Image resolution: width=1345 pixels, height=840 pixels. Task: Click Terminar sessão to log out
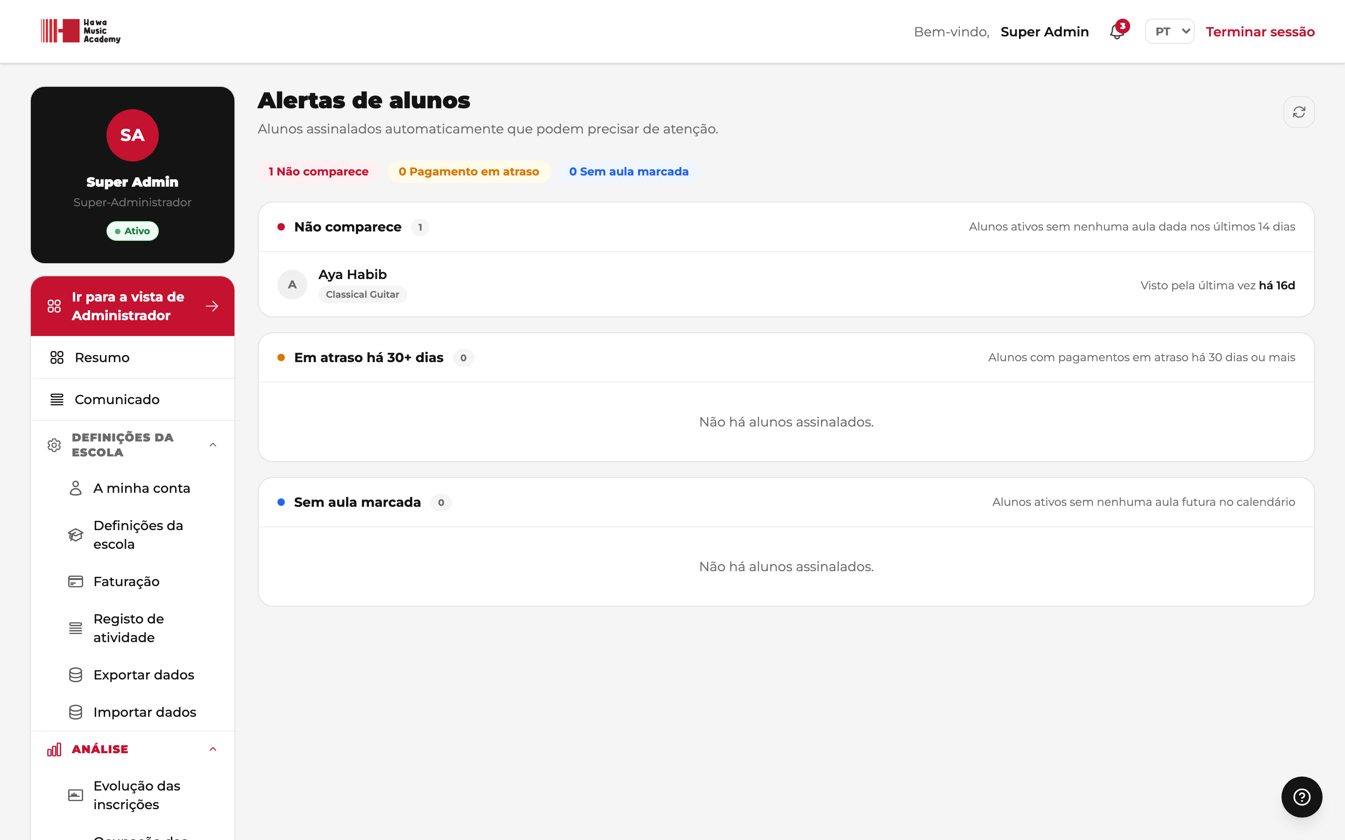click(1260, 32)
